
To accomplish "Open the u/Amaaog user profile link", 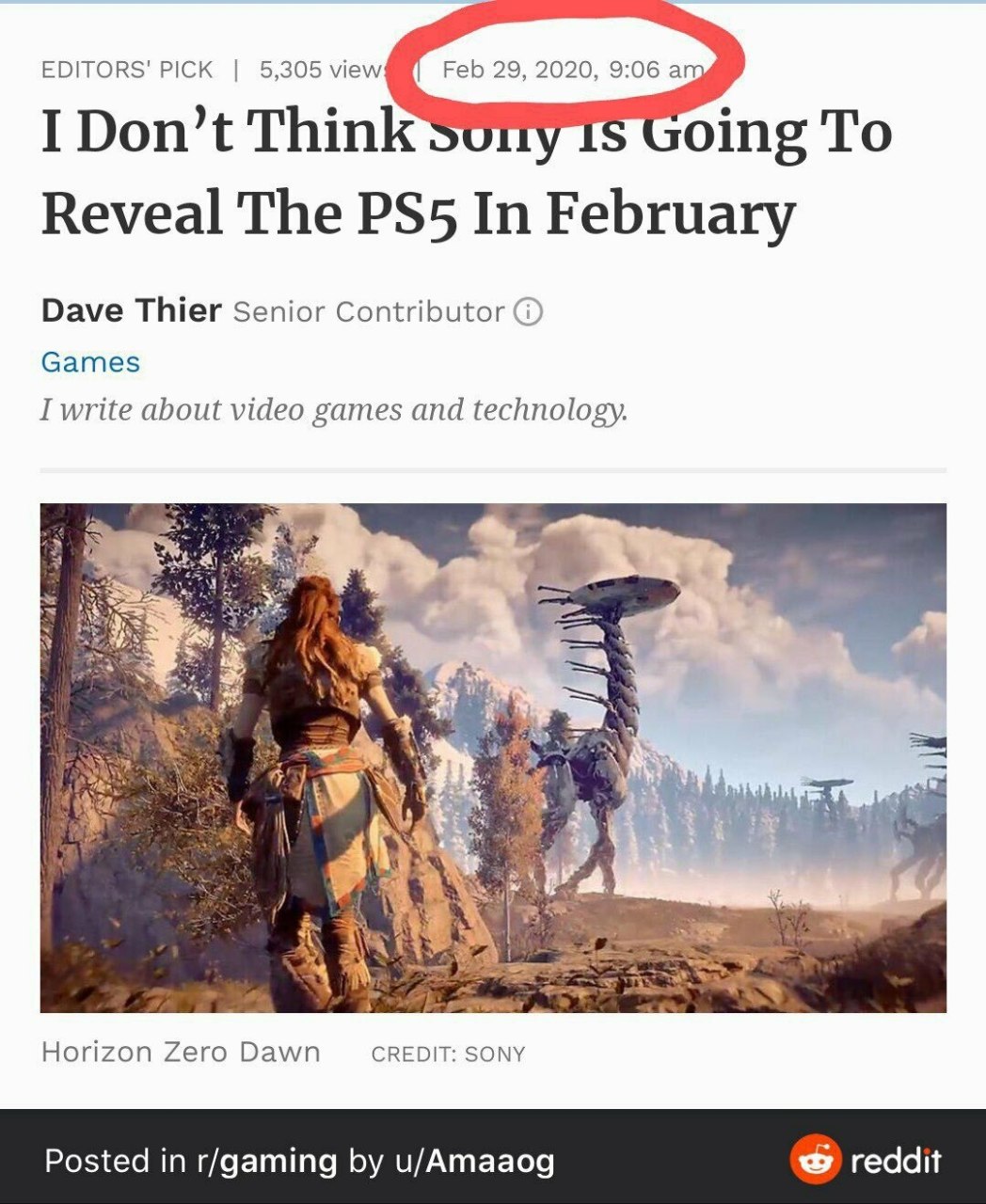I will (474, 1161).
